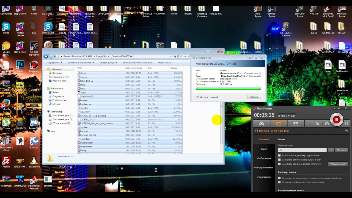The image size is (352, 198).
Task: Select Видео library in navigation pane
Action: (x=54, y=92)
